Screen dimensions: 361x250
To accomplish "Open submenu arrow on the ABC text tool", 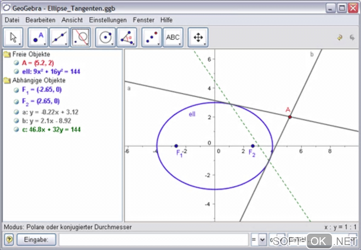I will [x=180, y=44].
